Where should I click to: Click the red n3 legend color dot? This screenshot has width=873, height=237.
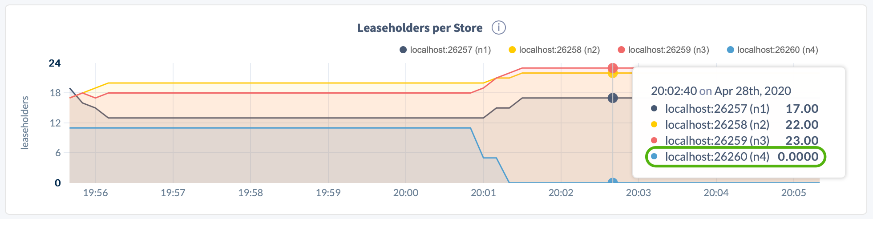coord(622,50)
